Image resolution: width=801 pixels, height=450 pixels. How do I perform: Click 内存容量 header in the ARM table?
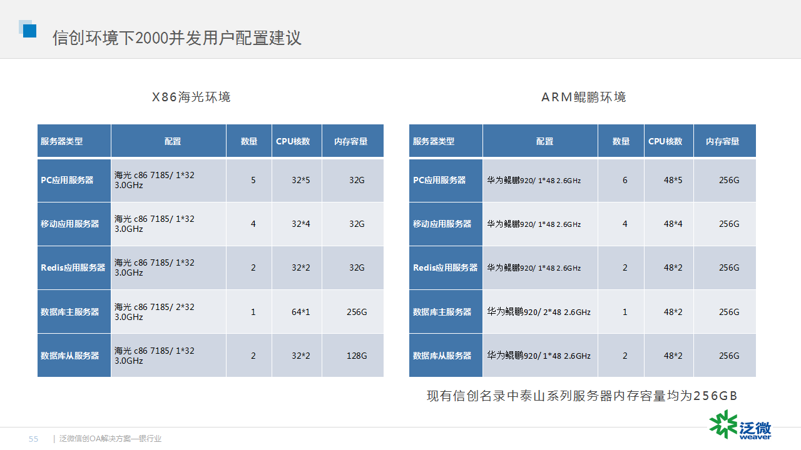pyautogui.click(x=722, y=141)
